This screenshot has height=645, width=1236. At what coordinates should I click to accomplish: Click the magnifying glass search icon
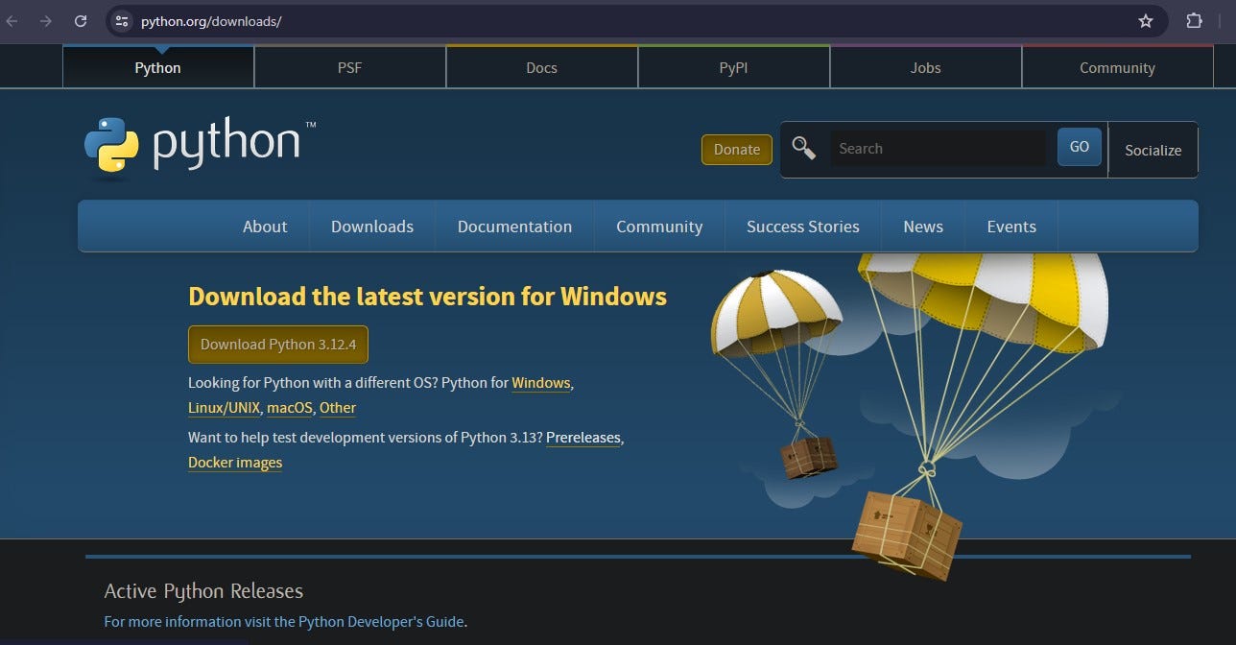coord(803,148)
